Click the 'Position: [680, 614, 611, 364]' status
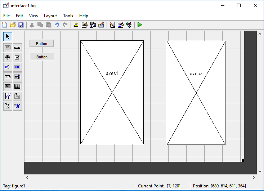Screen dimensions: 264x191 (219, 186)
